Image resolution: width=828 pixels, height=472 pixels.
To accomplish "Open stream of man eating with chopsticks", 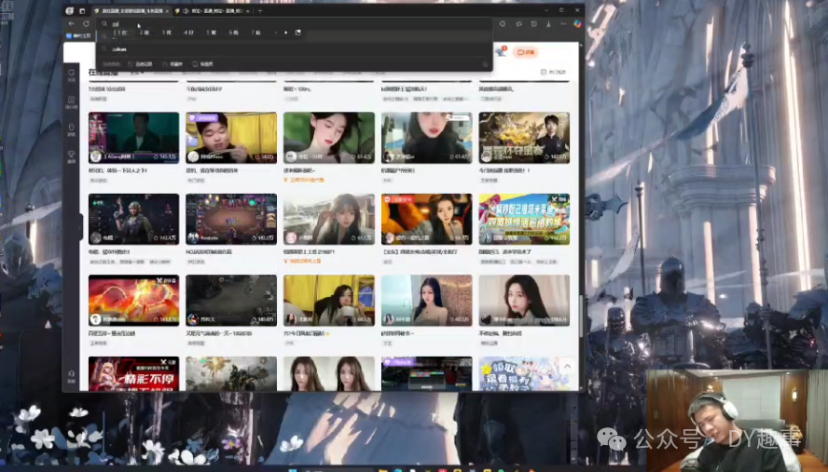I will (x=231, y=137).
